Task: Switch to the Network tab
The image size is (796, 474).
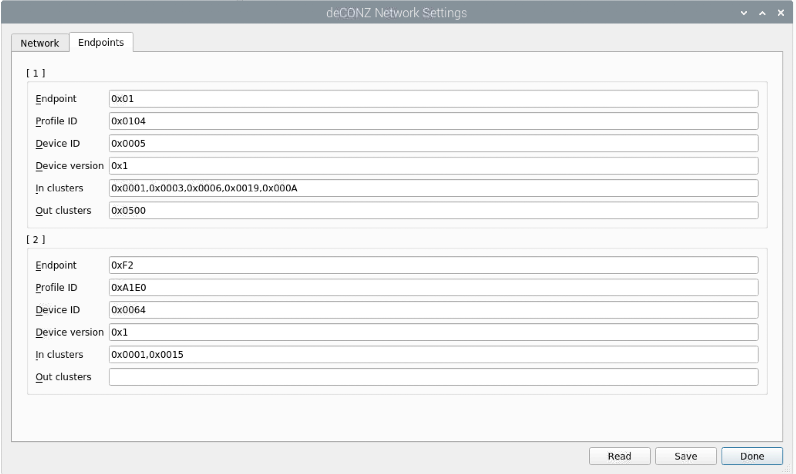Action: tap(40, 43)
